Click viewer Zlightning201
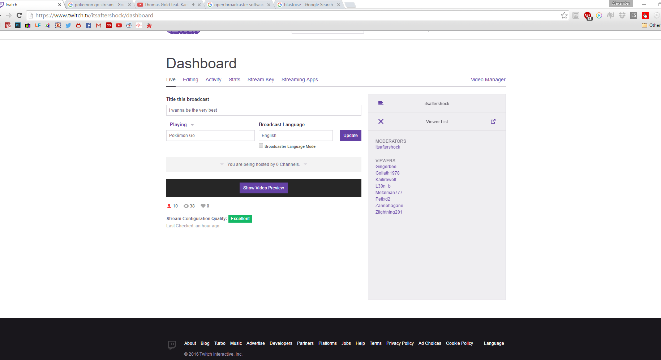This screenshot has height=360, width=661. pyautogui.click(x=389, y=212)
